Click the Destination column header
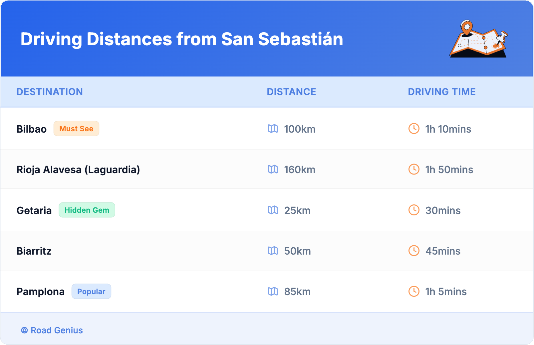534x345 pixels. tap(50, 92)
